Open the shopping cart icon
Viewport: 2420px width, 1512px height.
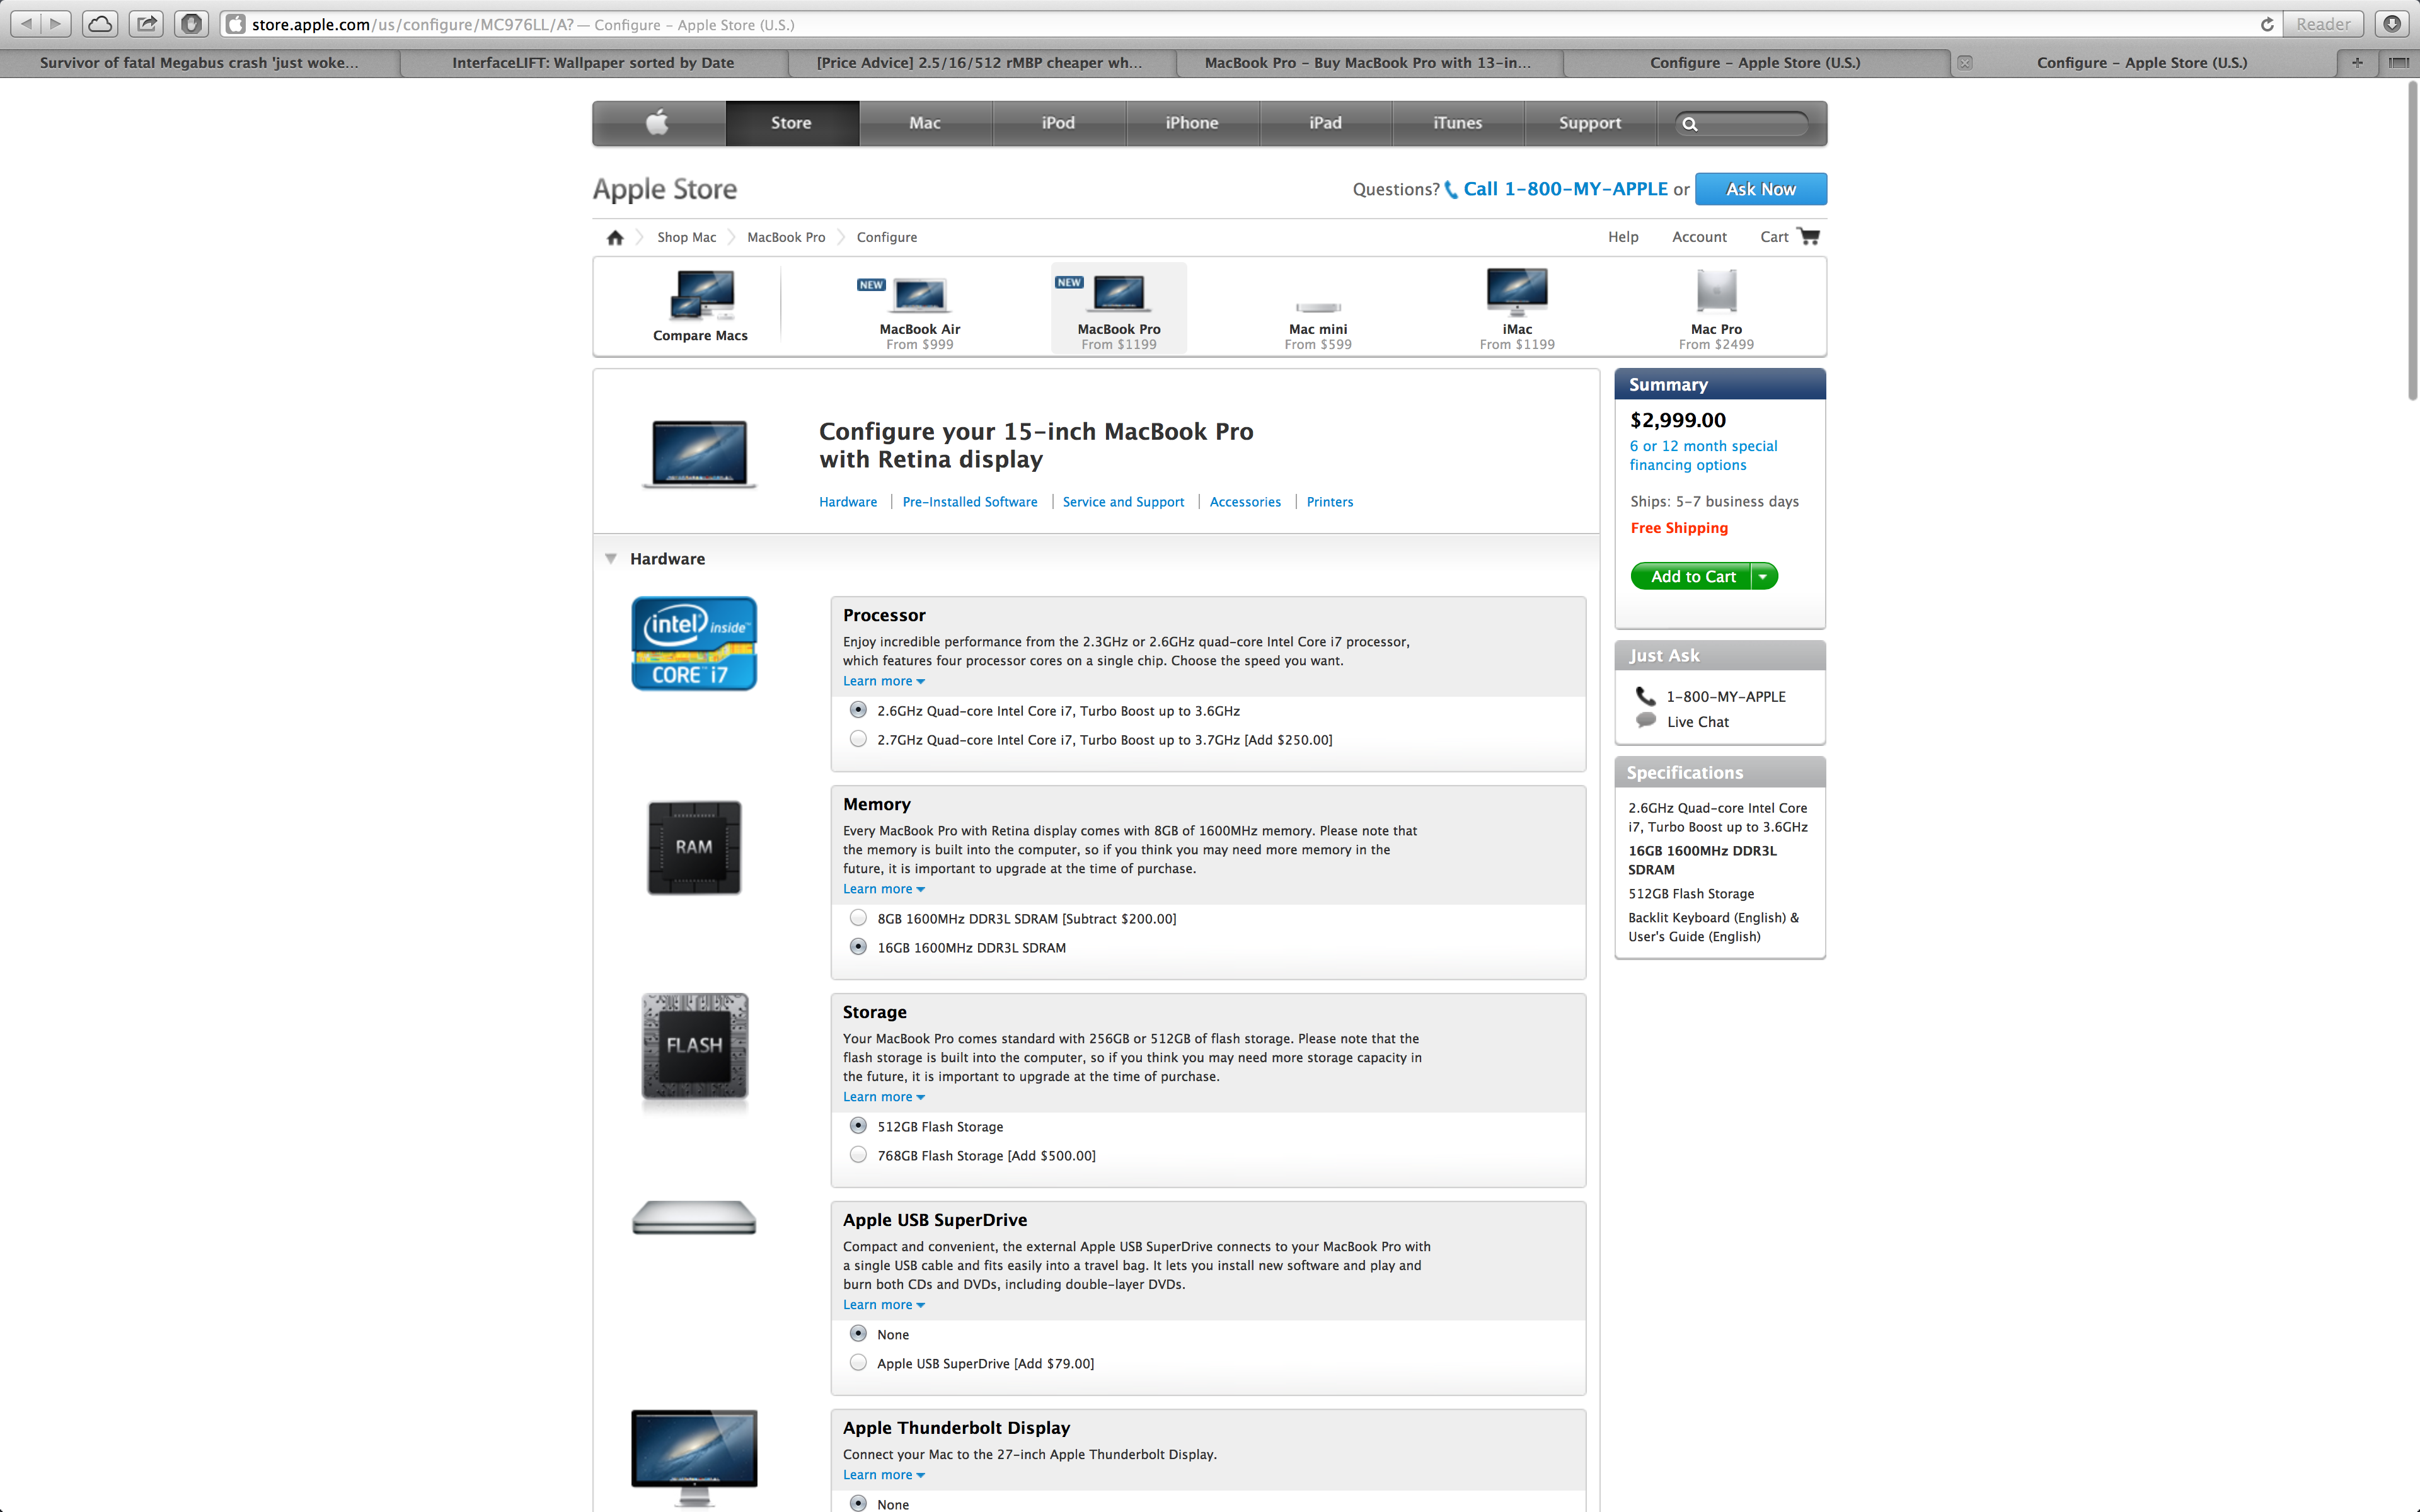(x=1808, y=236)
